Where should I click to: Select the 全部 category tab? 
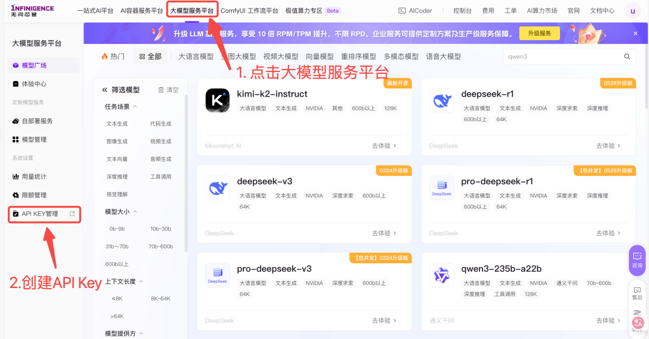pyautogui.click(x=150, y=56)
